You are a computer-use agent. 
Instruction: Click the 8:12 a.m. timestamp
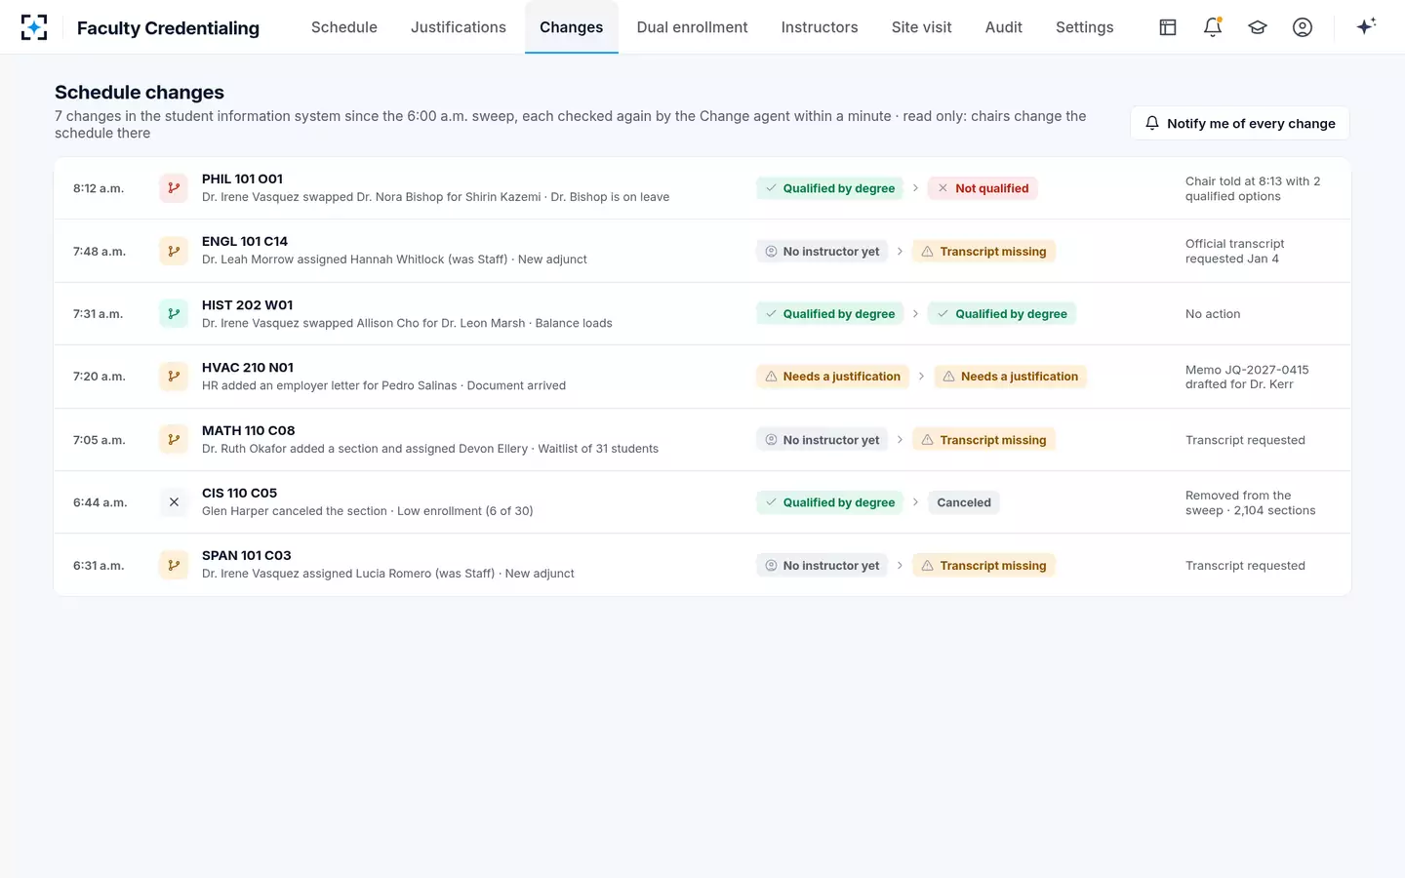tap(99, 188)
